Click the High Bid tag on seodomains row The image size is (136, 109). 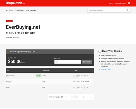tap(39, 76)
